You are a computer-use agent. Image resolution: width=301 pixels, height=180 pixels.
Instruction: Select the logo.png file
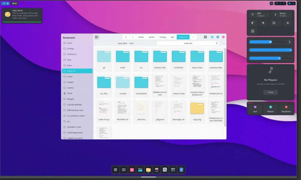click(197, 111)
